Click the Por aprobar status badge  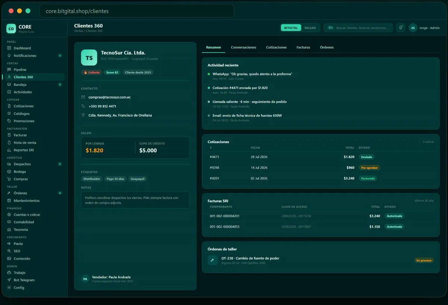coord(369,168)
